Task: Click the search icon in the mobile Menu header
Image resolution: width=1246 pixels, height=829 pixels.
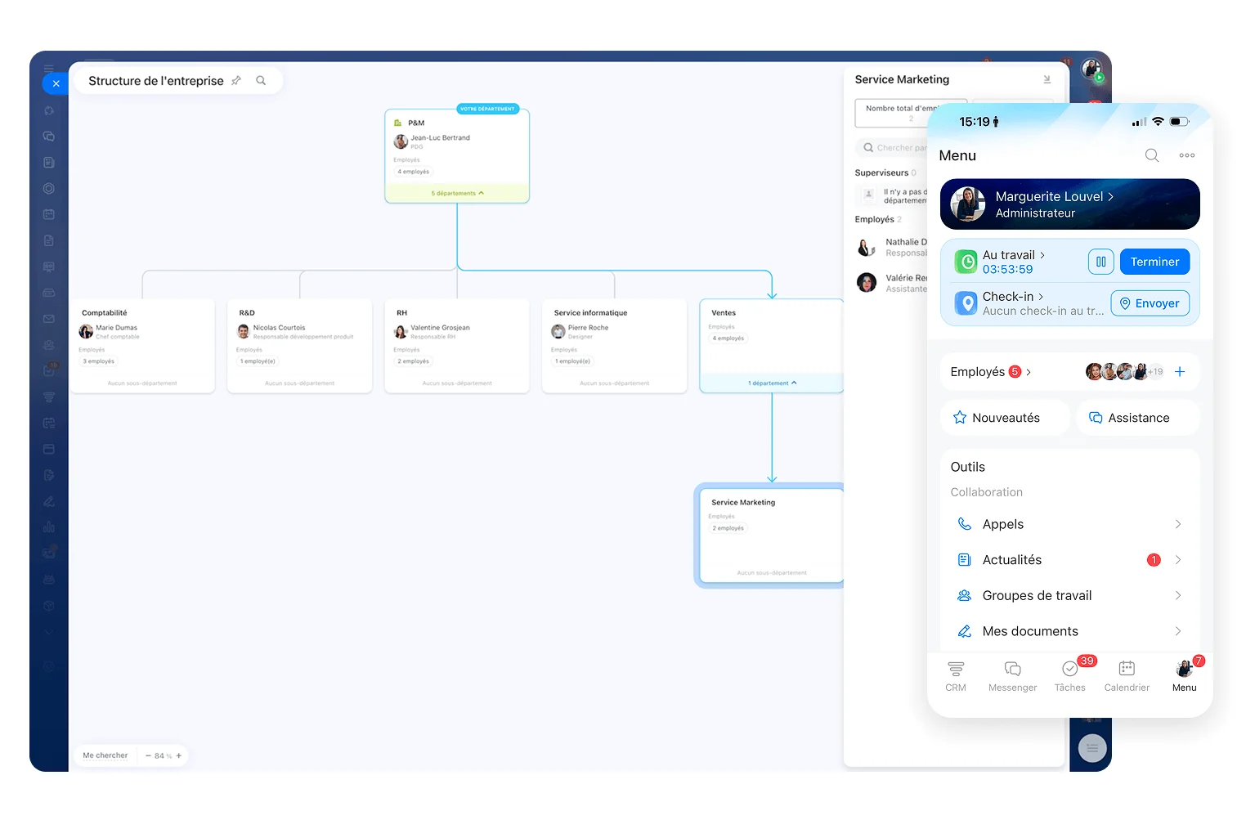Action: pyautogui.click(x=1151, y=155)
